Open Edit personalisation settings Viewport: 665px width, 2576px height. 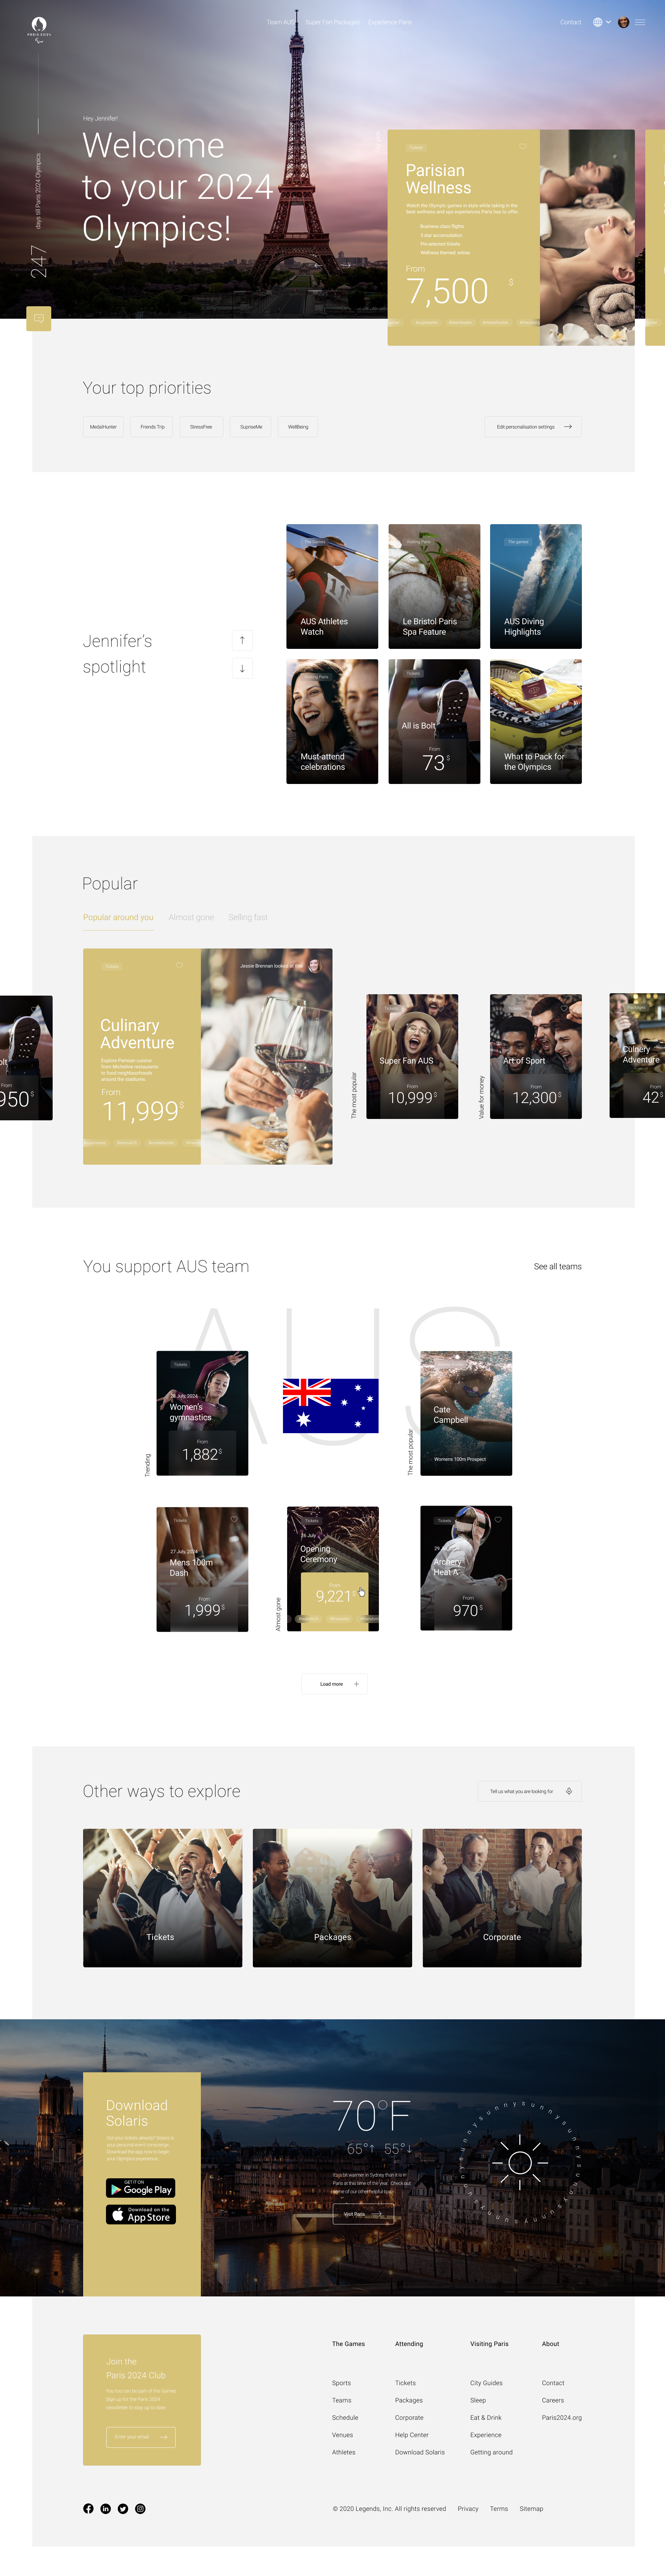(533, 427)
